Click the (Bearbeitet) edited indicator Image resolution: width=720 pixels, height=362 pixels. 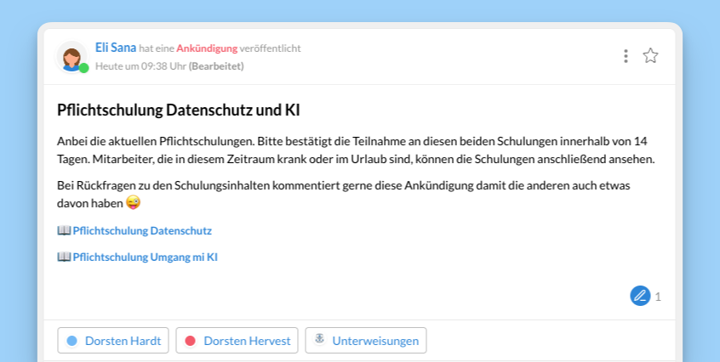tap(216, 66)
